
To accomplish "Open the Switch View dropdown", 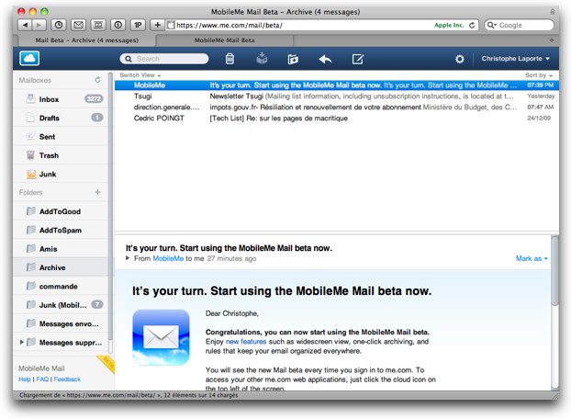I will click(140, 75).
